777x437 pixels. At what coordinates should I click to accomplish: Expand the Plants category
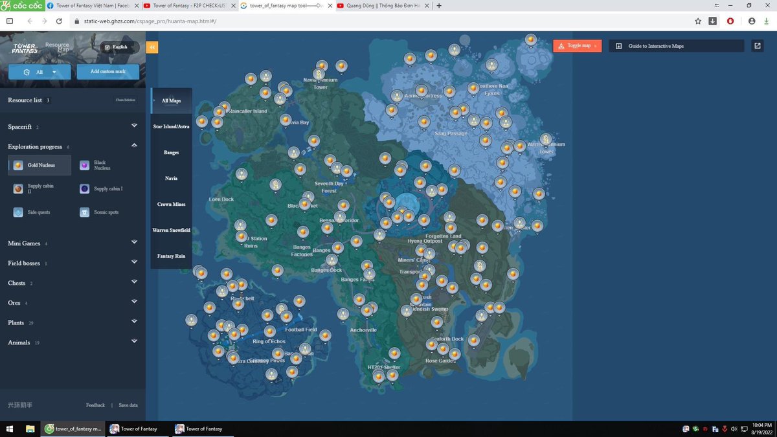[x=134, y=322]
